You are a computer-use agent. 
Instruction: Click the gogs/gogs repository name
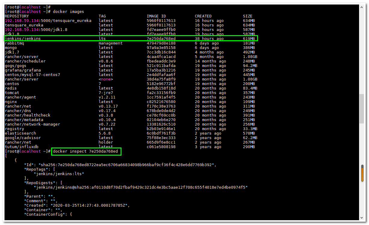tap(16, 65)
